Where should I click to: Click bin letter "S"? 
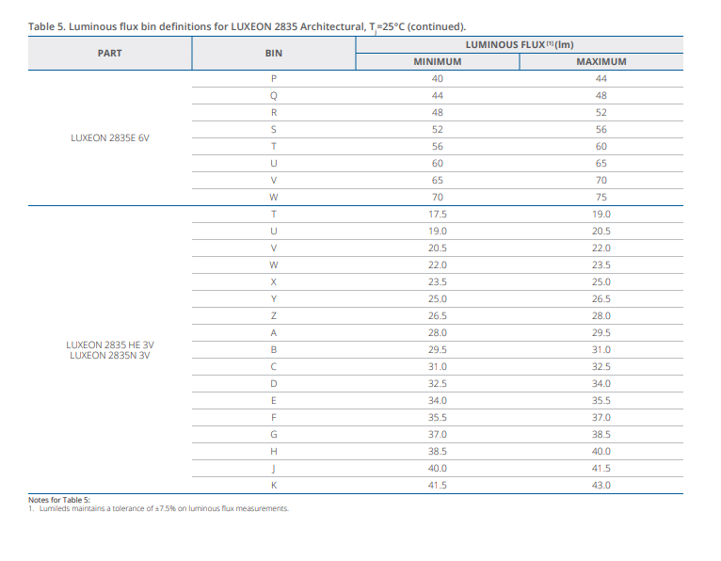[274, 130]
